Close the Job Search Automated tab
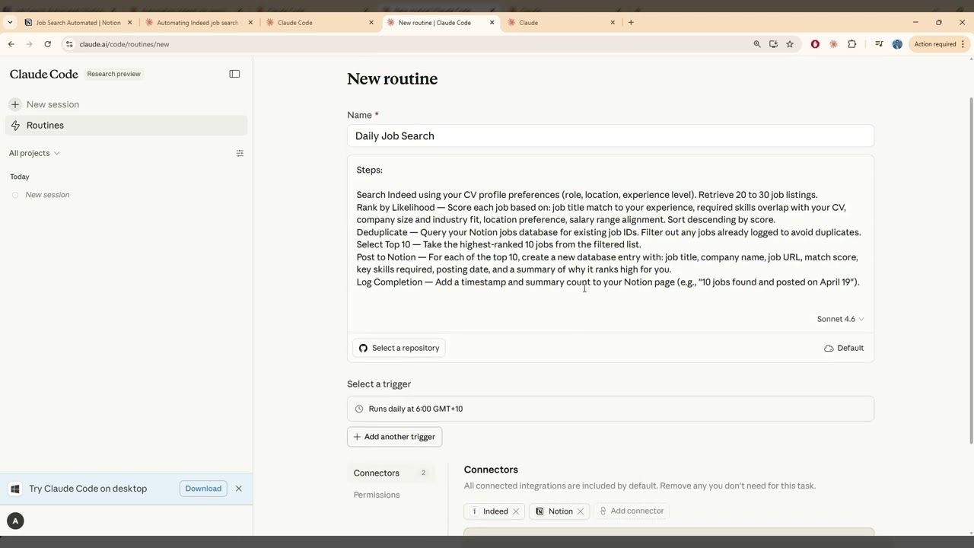 129,23
